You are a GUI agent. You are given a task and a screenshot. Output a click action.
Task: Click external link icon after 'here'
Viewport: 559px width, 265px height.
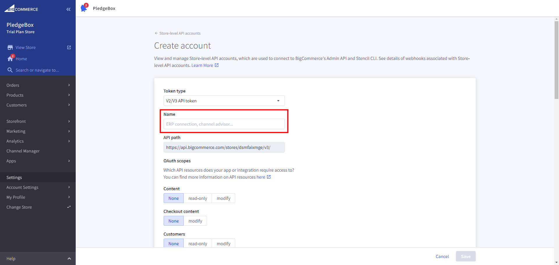click(269, 177)
